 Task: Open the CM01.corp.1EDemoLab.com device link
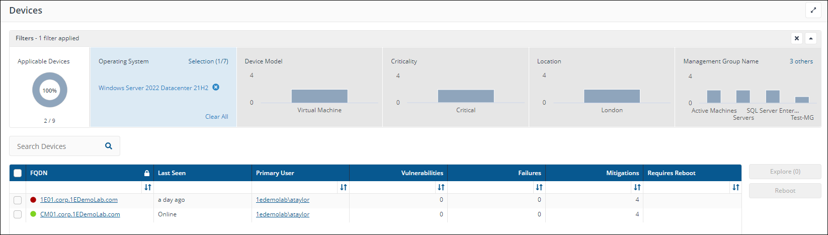point(80,214)
